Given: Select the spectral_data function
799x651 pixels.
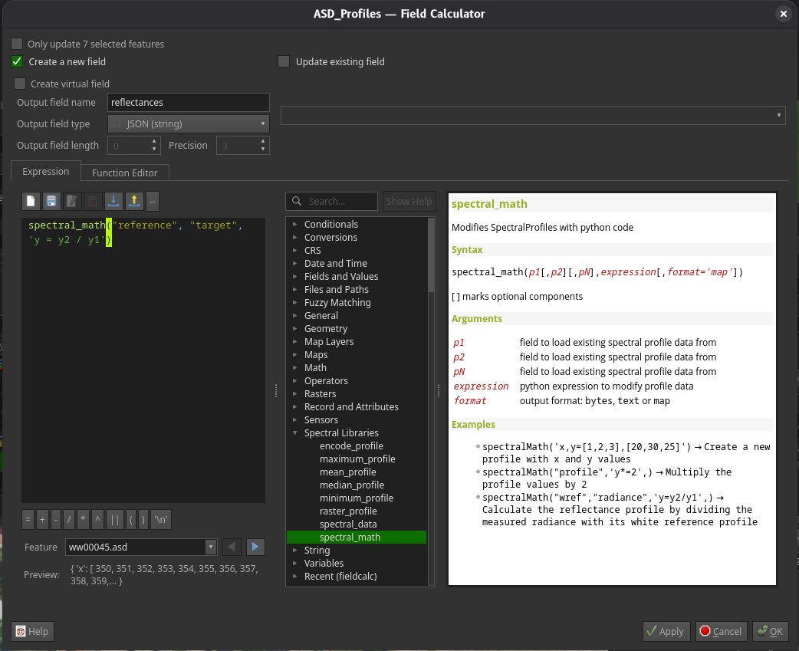Looking at the screenshot, I should [x=348, y=524].
